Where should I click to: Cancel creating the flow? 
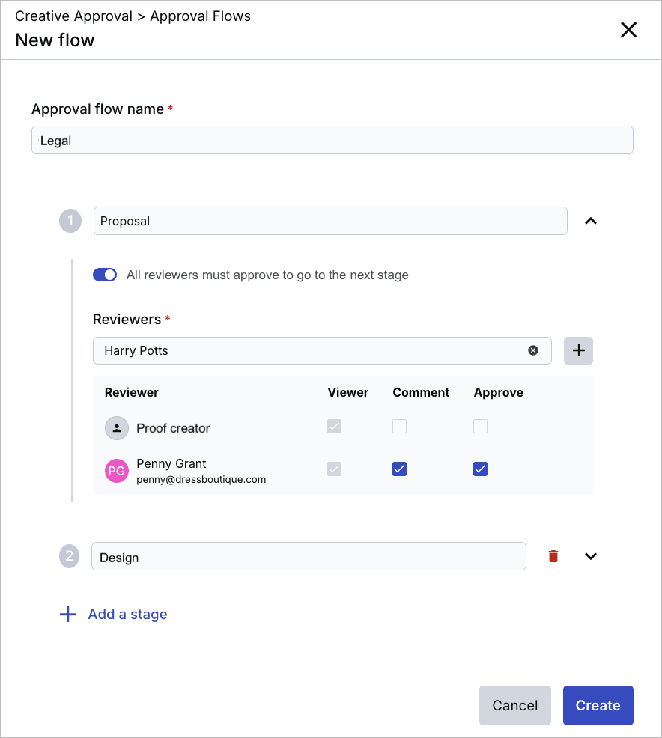(514, 705)
